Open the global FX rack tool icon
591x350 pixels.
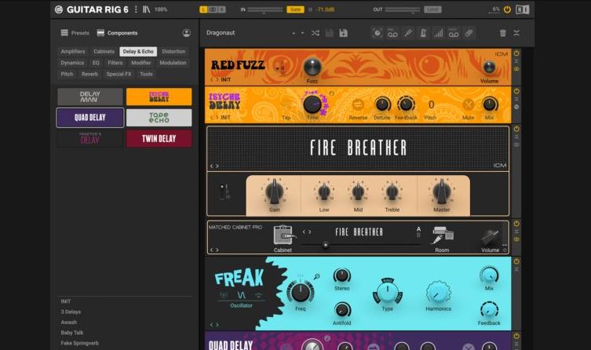tap(377, 33)
